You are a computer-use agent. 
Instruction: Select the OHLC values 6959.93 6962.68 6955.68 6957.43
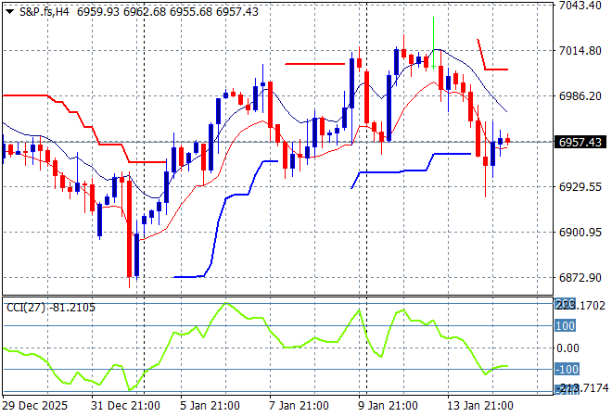pos(168,12)
